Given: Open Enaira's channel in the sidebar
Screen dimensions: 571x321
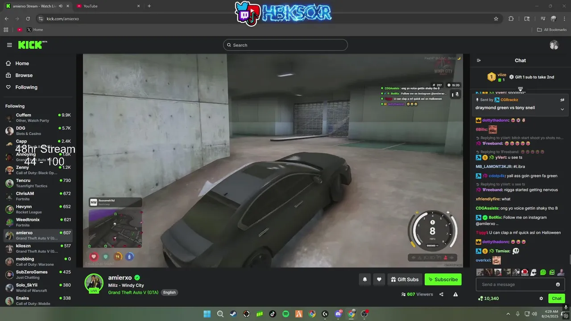Looking at the screenshot, I should point(38,301).
